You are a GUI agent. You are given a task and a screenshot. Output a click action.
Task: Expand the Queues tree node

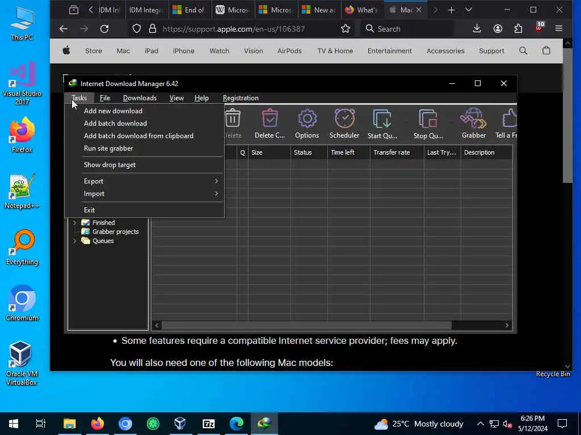[x=74, y=241]
